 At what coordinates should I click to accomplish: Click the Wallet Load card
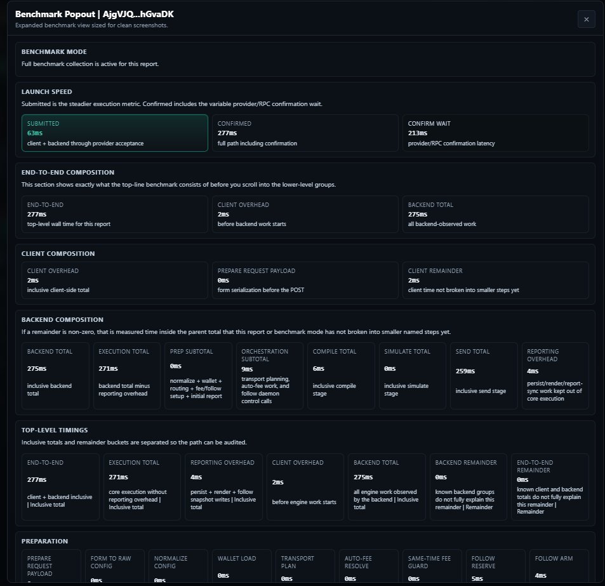click(x=241, y=566)
